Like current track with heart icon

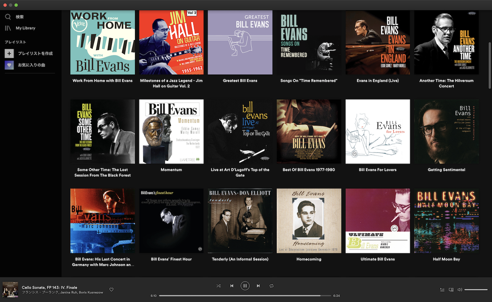click(x=112, y=289)
